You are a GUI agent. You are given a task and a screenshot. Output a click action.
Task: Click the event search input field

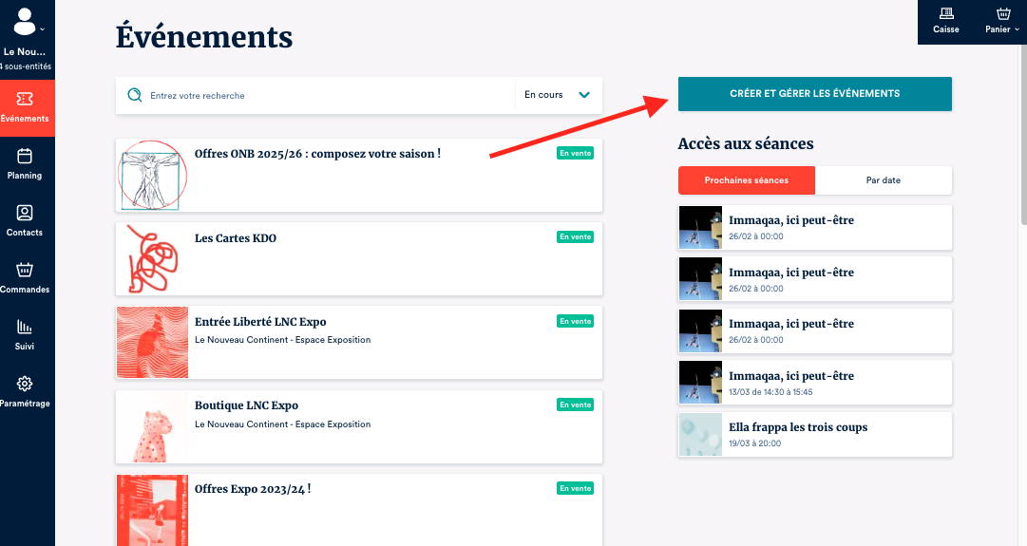pos(323,95)
